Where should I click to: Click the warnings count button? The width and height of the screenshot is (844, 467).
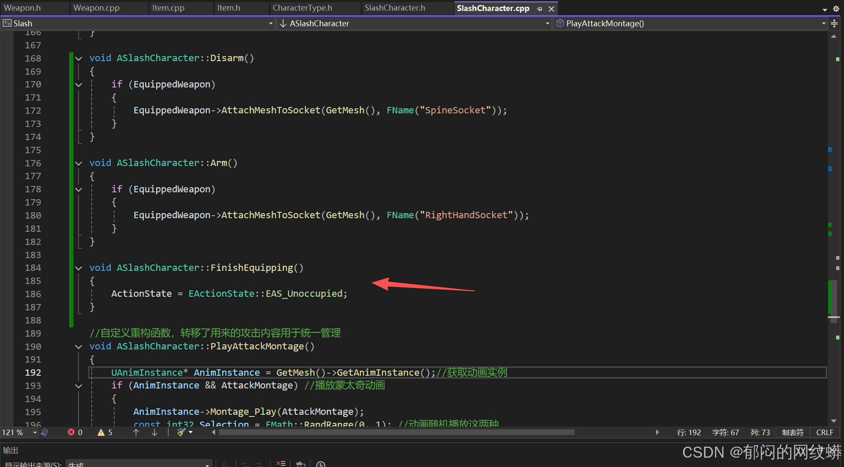click(105, 432)
